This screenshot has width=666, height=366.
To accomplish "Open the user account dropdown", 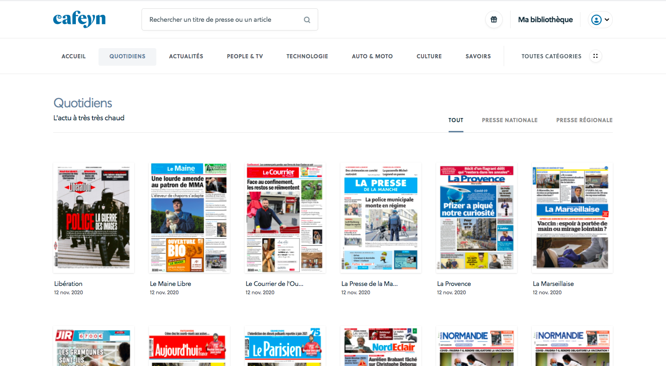I will [600, 19].
